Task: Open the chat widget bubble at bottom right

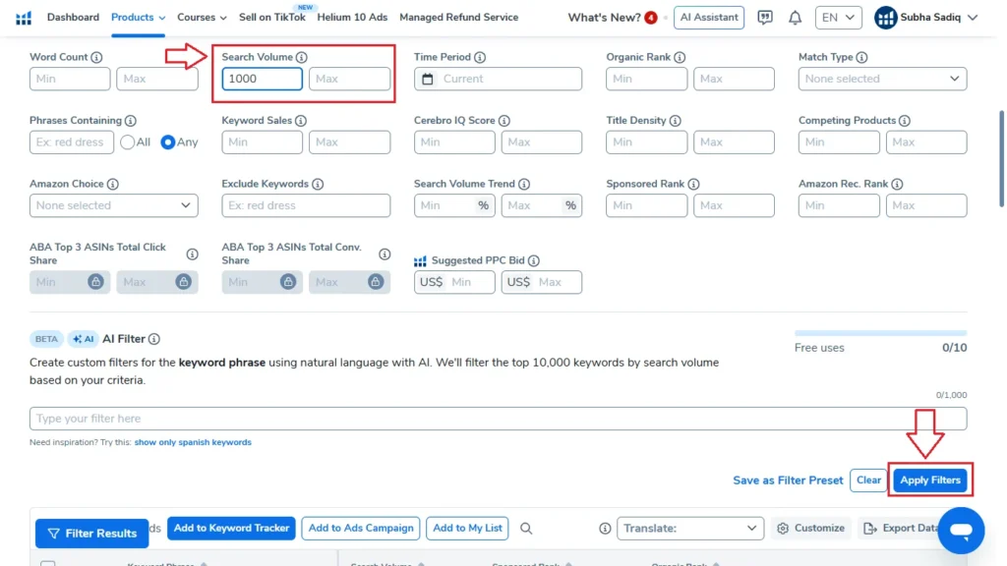Action: click(x=961, y=530)
